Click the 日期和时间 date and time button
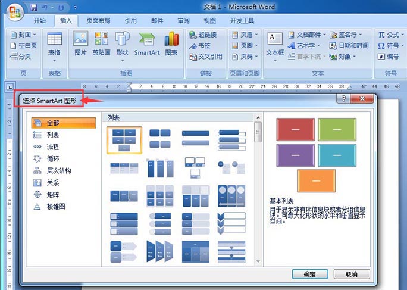The image size is (407, 290). 349,45
